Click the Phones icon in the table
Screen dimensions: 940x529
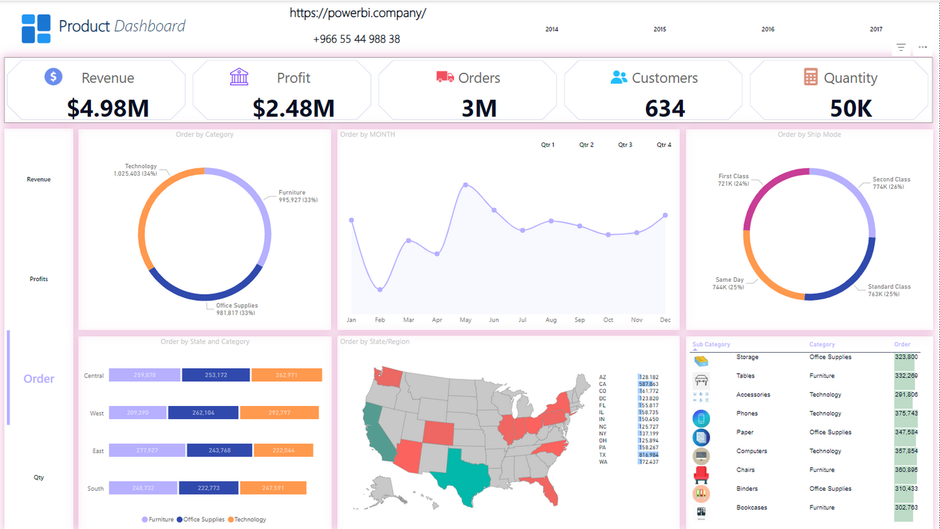click(701, 418)
